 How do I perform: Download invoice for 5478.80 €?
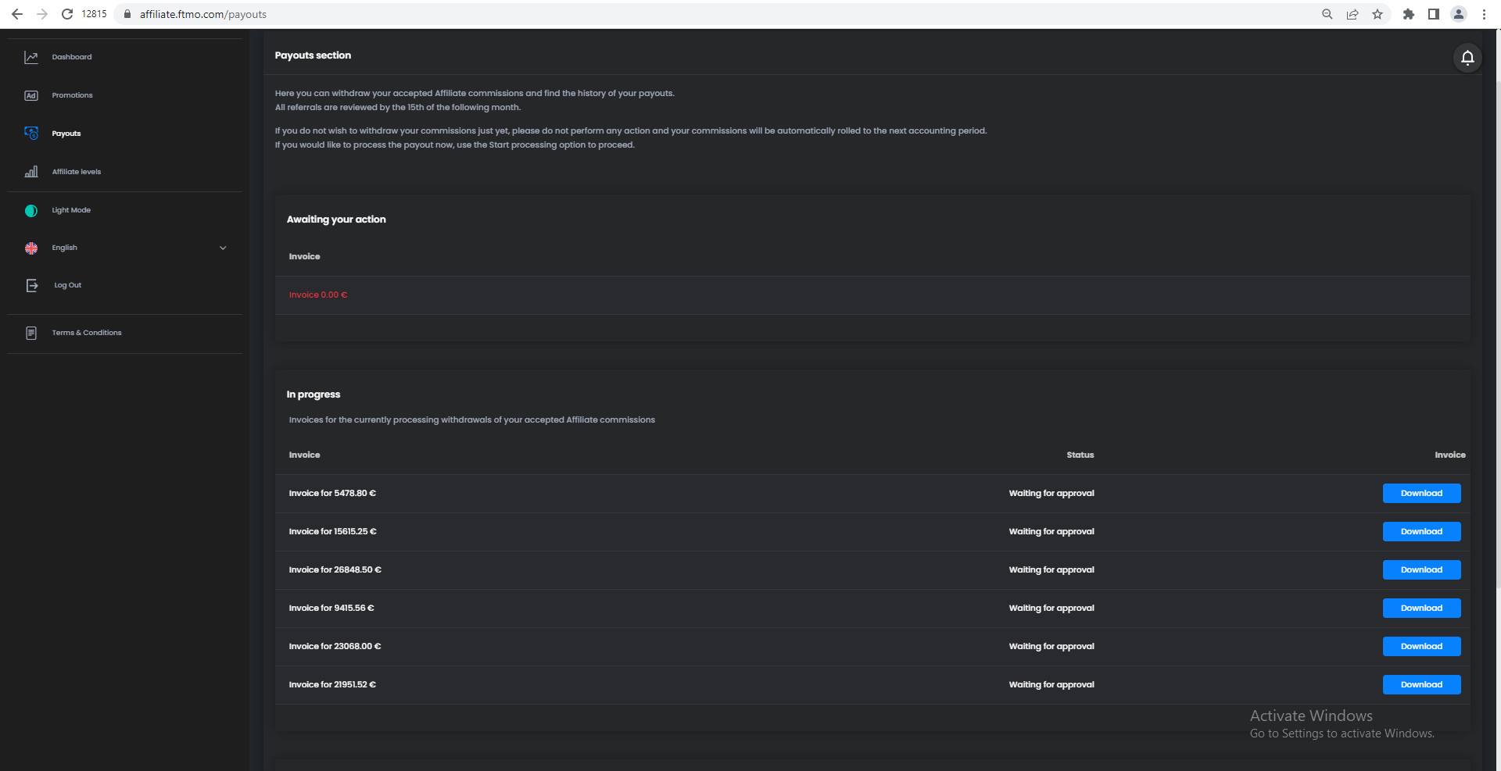[x=1421, y=493]
